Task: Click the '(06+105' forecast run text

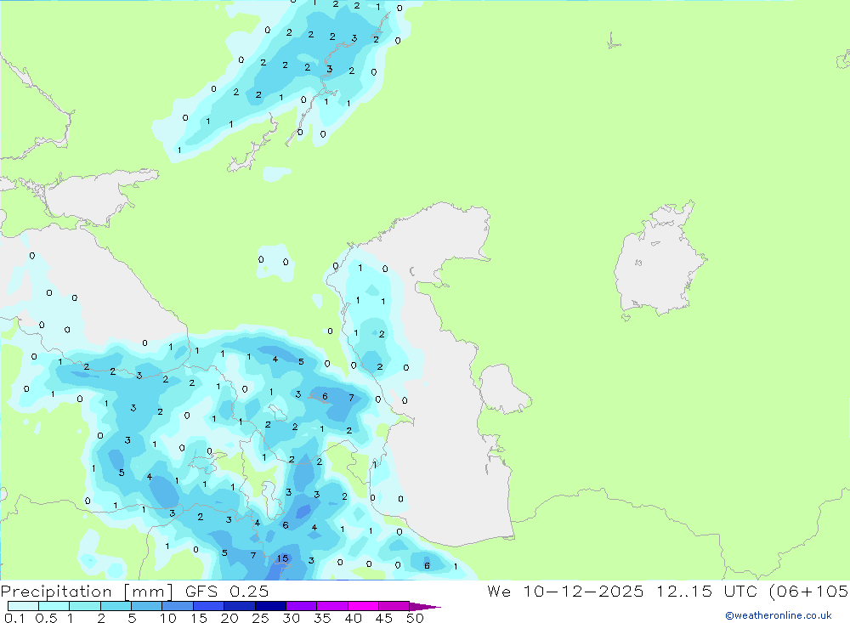Action: click(x=809, y=591)
